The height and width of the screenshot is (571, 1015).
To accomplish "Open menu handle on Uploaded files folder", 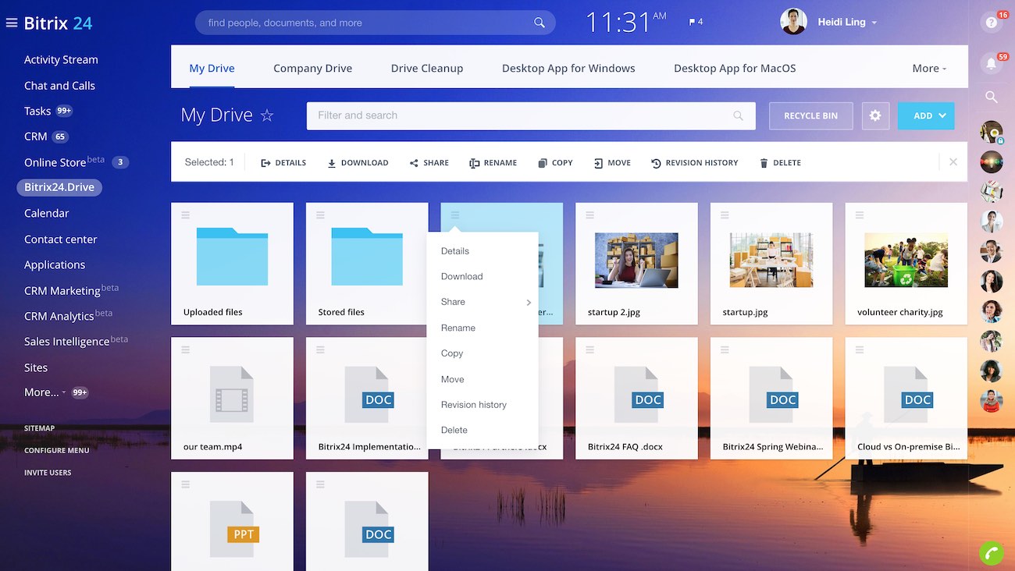I will coord(186,215).
